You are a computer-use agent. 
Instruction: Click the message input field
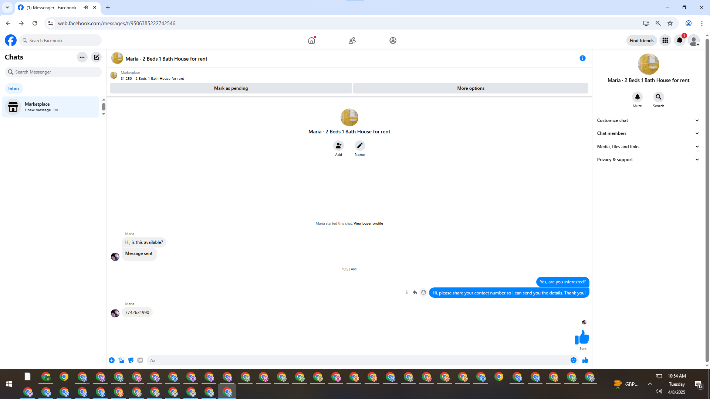[355, 360]
